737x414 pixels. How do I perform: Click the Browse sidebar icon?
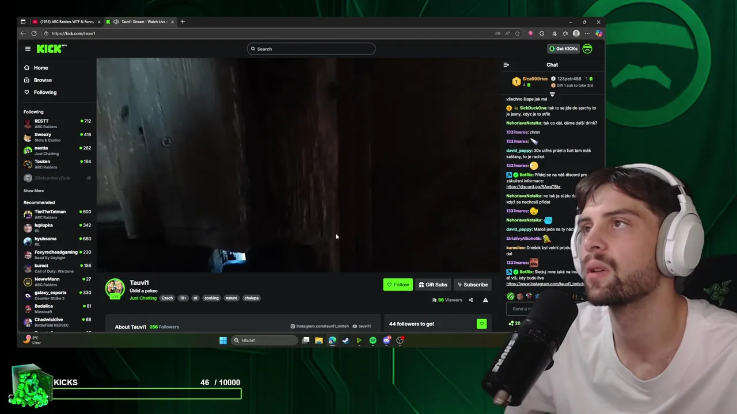tap(26, 80)
